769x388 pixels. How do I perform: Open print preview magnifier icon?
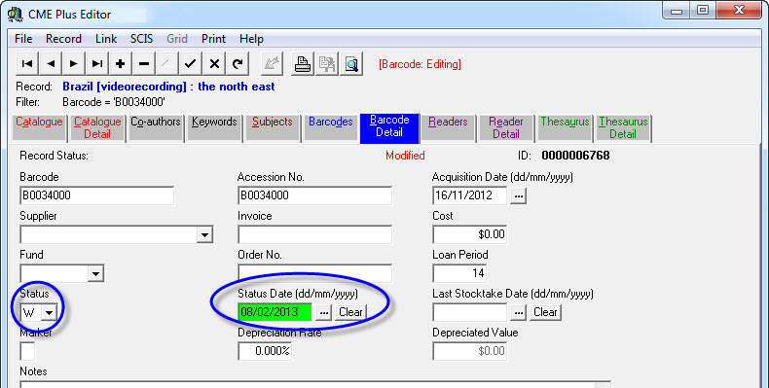[351, 63]
